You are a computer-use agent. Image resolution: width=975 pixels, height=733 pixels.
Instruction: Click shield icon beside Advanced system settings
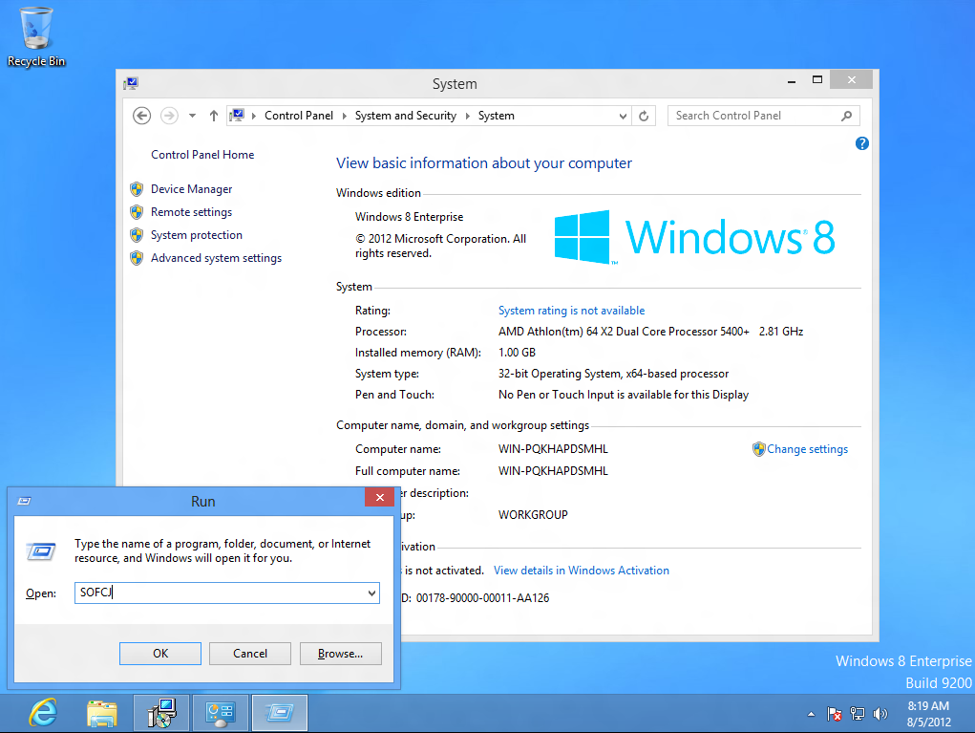point(137,258)
